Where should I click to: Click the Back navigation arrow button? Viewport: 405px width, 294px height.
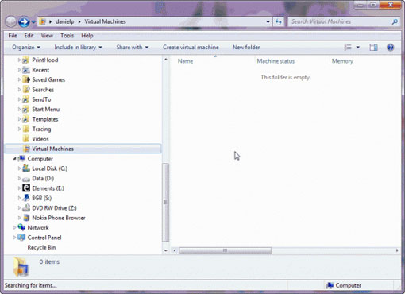[11, 21]
